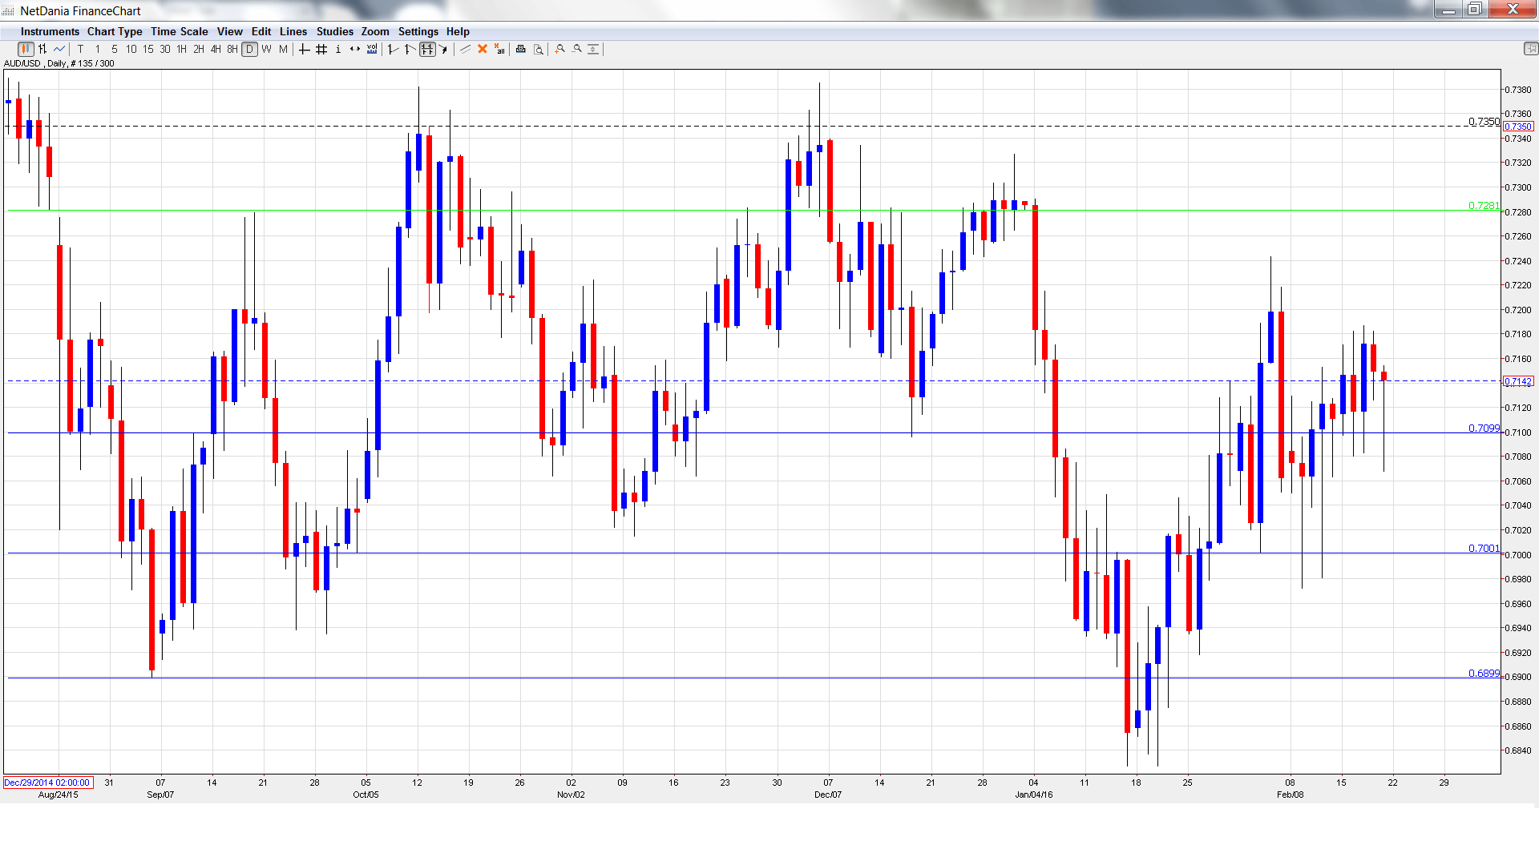Click the red X delete line icon
Image resolution: width=1539 pixels, height=865 pixels.
483,50
